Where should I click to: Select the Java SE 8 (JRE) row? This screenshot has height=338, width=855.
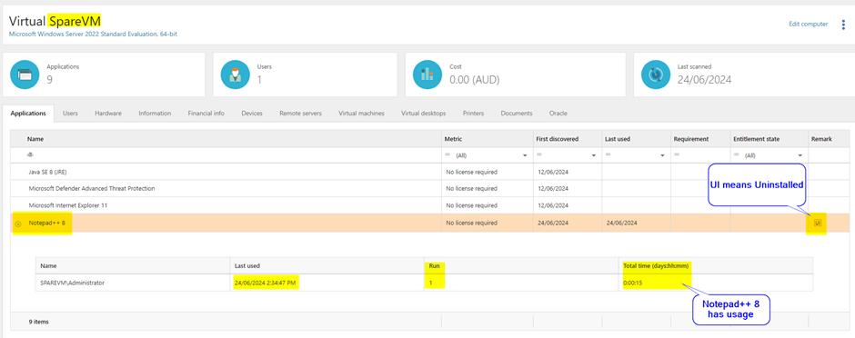pos(429,172)
